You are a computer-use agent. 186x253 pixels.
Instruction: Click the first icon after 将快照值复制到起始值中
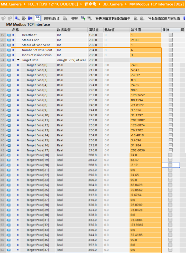[136, 18]
